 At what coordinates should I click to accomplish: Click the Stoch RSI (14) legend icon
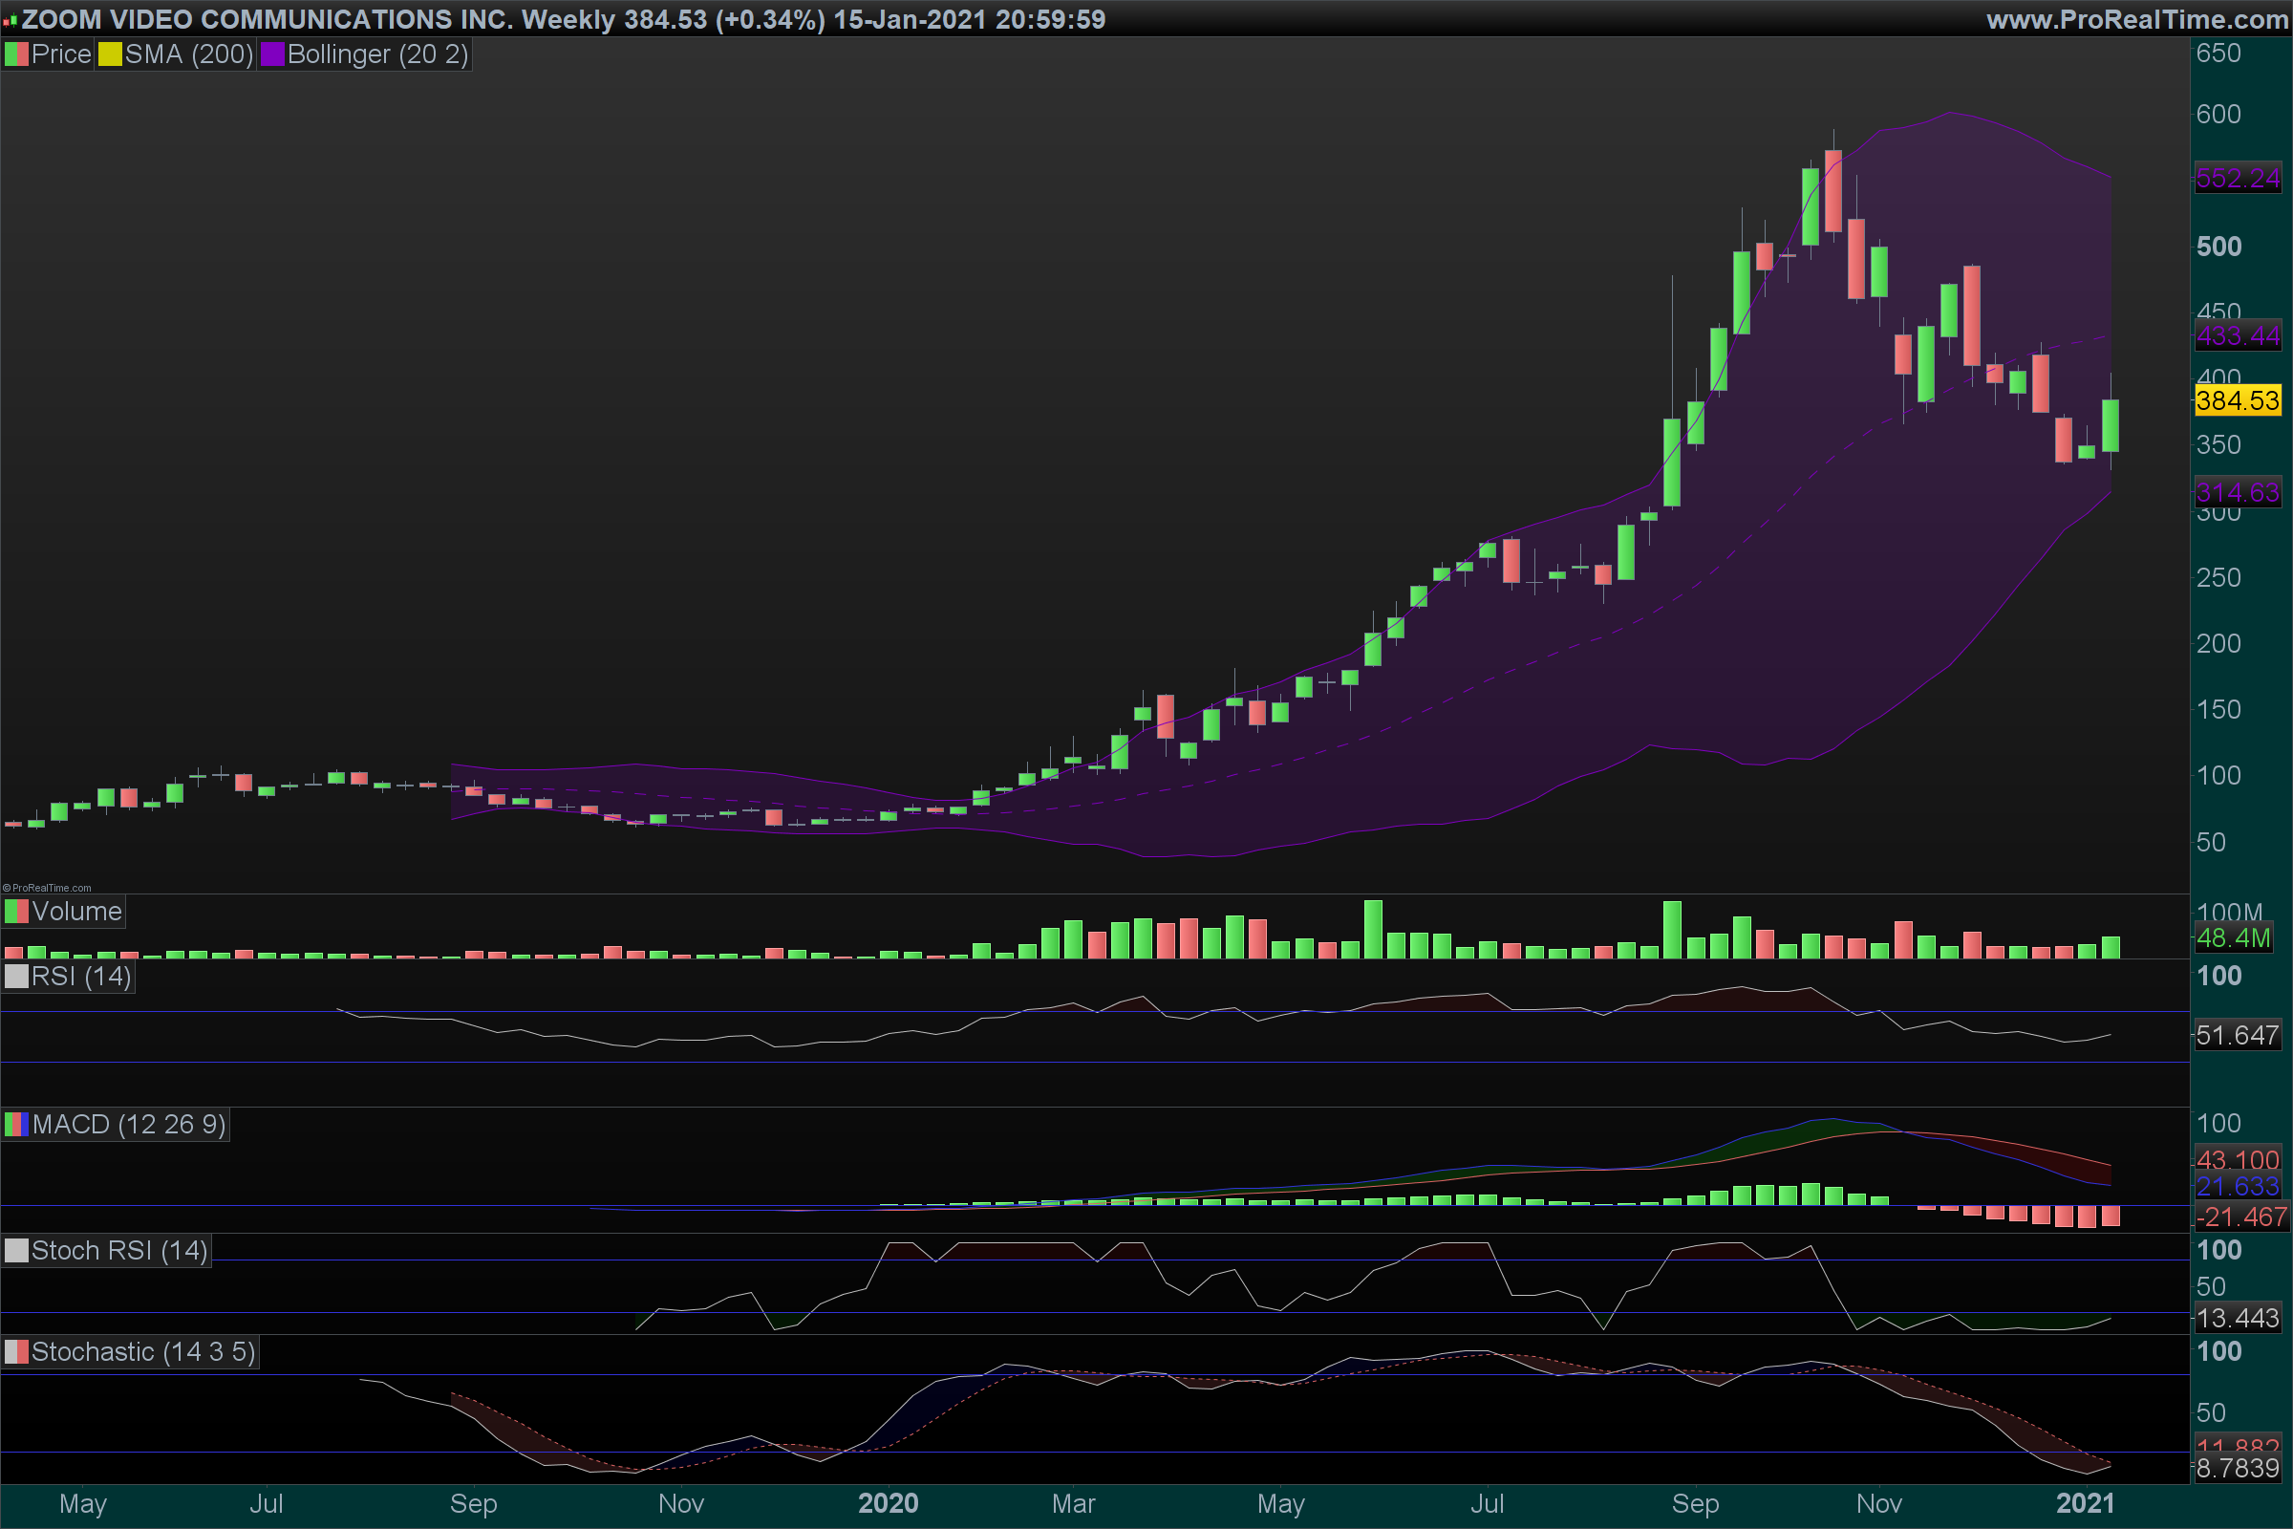(16, 1251)
